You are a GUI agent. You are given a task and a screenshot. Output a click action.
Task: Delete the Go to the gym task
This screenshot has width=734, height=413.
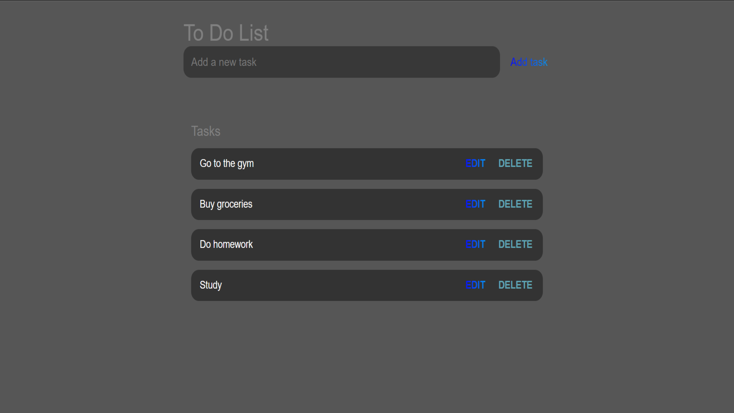[515, 164]
